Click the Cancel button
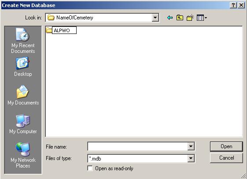The image size is (247, 179). pos(226,158)
